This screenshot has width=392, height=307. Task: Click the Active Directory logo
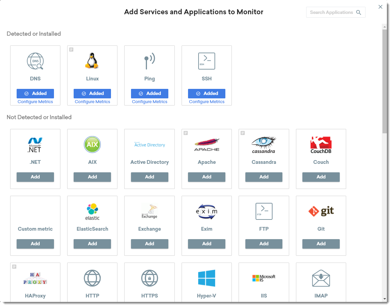pyautogui.click(x=149, y=145)
